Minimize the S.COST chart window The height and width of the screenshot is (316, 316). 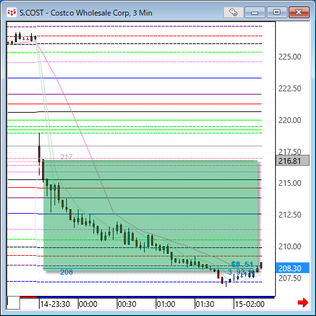pyautogui.click(x=255, y=12)
